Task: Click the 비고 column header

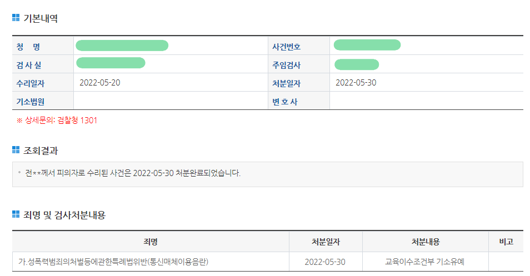Action: (506, 242)
